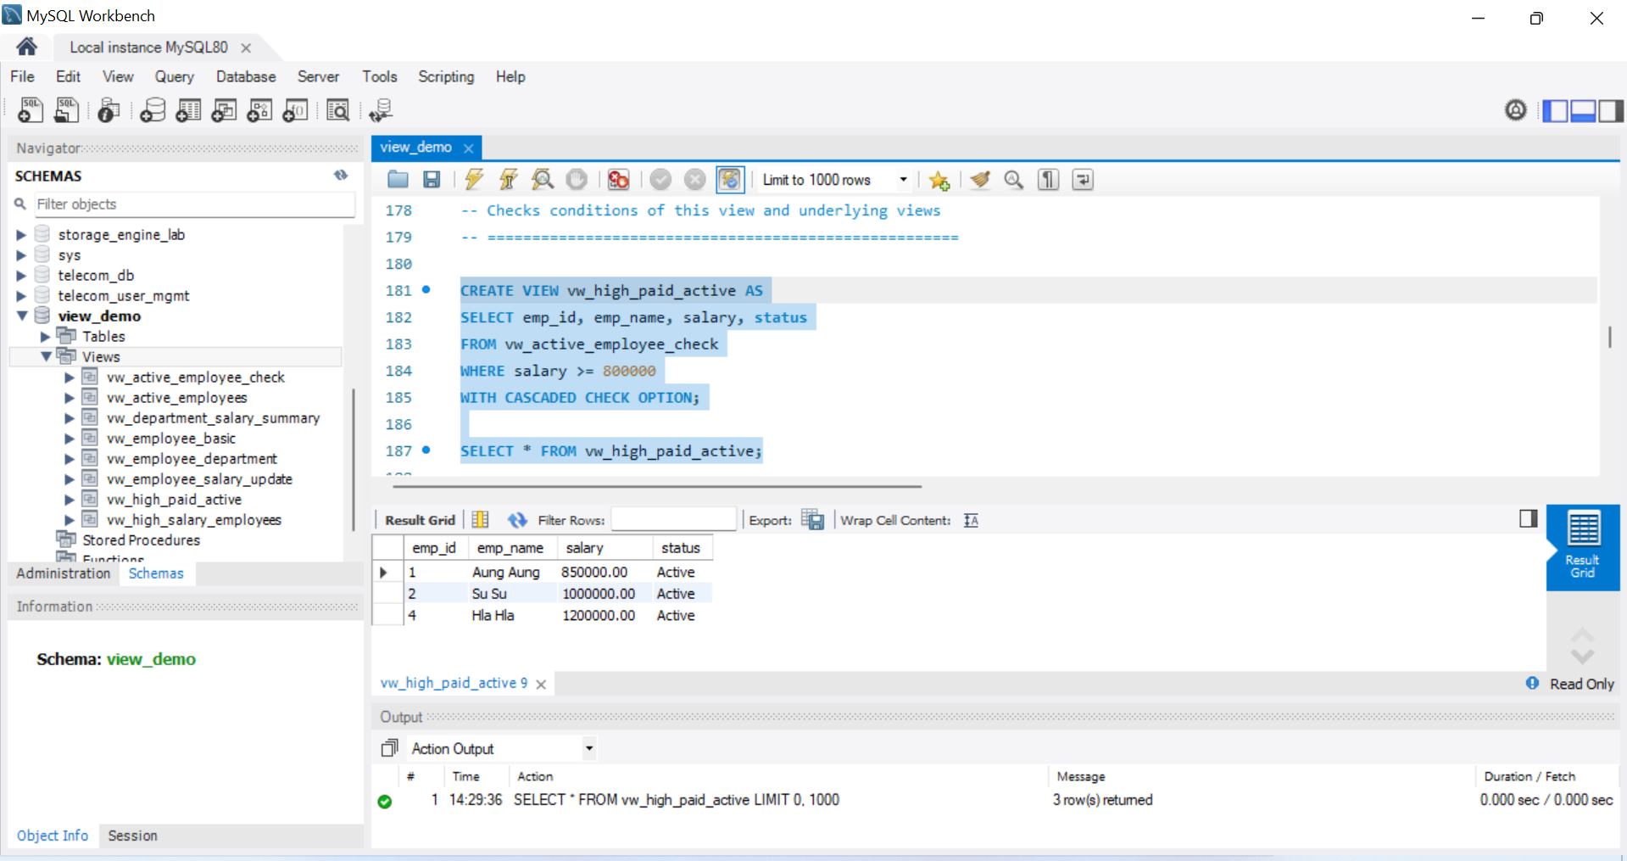Click the Filter Rows field
This screenshot has height=861, width=1627.
click(x=673, y=519)
